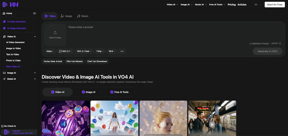This screenshot has height=136, width=288.
Task: Click the trash icon beside the character counter
Action: [280, 44]
